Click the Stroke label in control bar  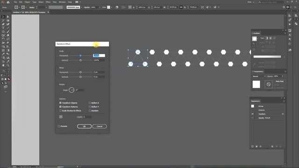click(32, 7)
